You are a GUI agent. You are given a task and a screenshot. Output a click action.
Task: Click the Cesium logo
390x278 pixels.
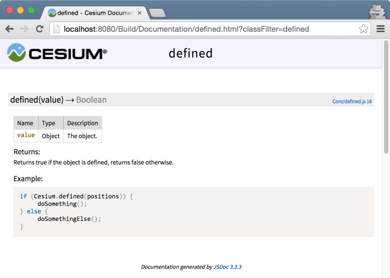click(57, 53)
